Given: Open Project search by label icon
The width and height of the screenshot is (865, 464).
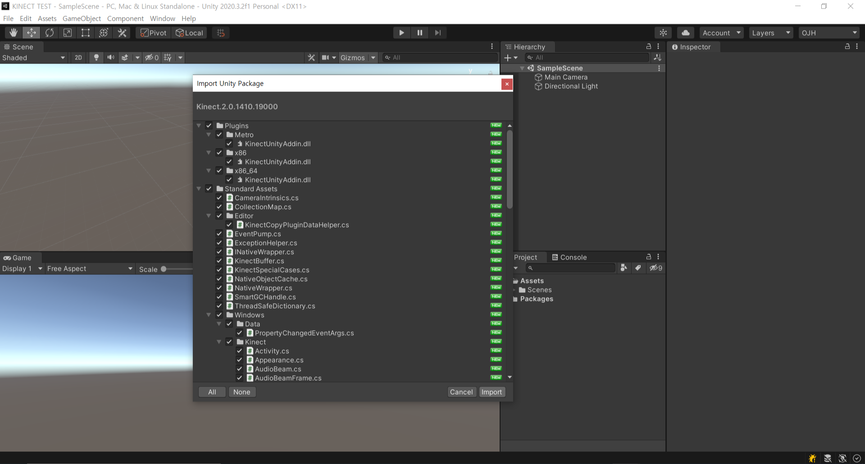Looking at the screenshot, I should (638, 268).
